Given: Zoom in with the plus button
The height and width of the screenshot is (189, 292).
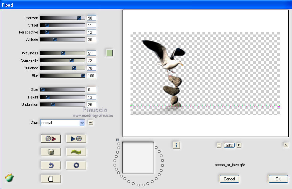Looking at the screenshot, I should [x=239, y=145].
